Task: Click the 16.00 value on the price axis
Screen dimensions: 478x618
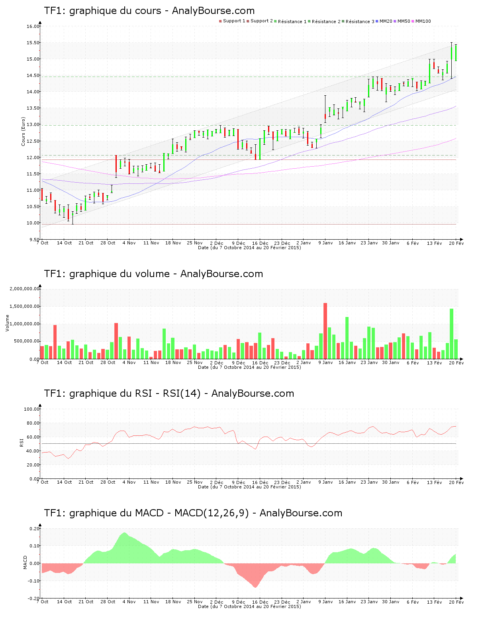Action: [x=33, y=26]
